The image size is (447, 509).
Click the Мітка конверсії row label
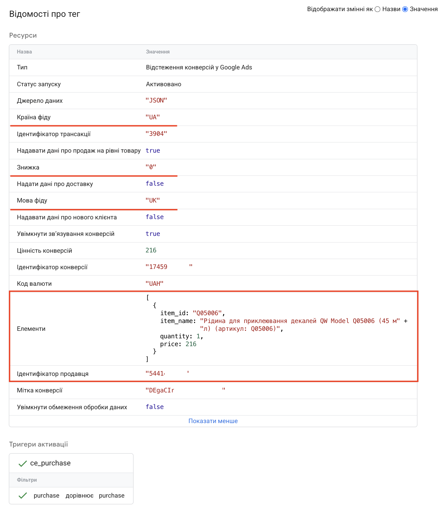point(40,390)
